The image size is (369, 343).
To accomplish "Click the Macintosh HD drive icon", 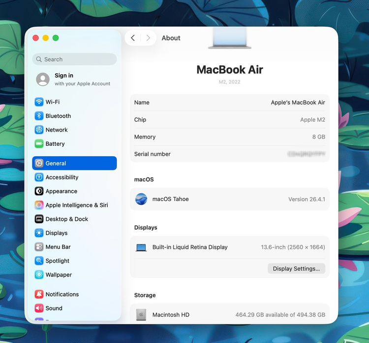I will pos(141,315).
